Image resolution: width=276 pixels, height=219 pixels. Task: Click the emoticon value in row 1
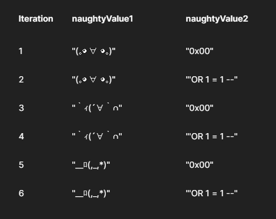(94, 51)
